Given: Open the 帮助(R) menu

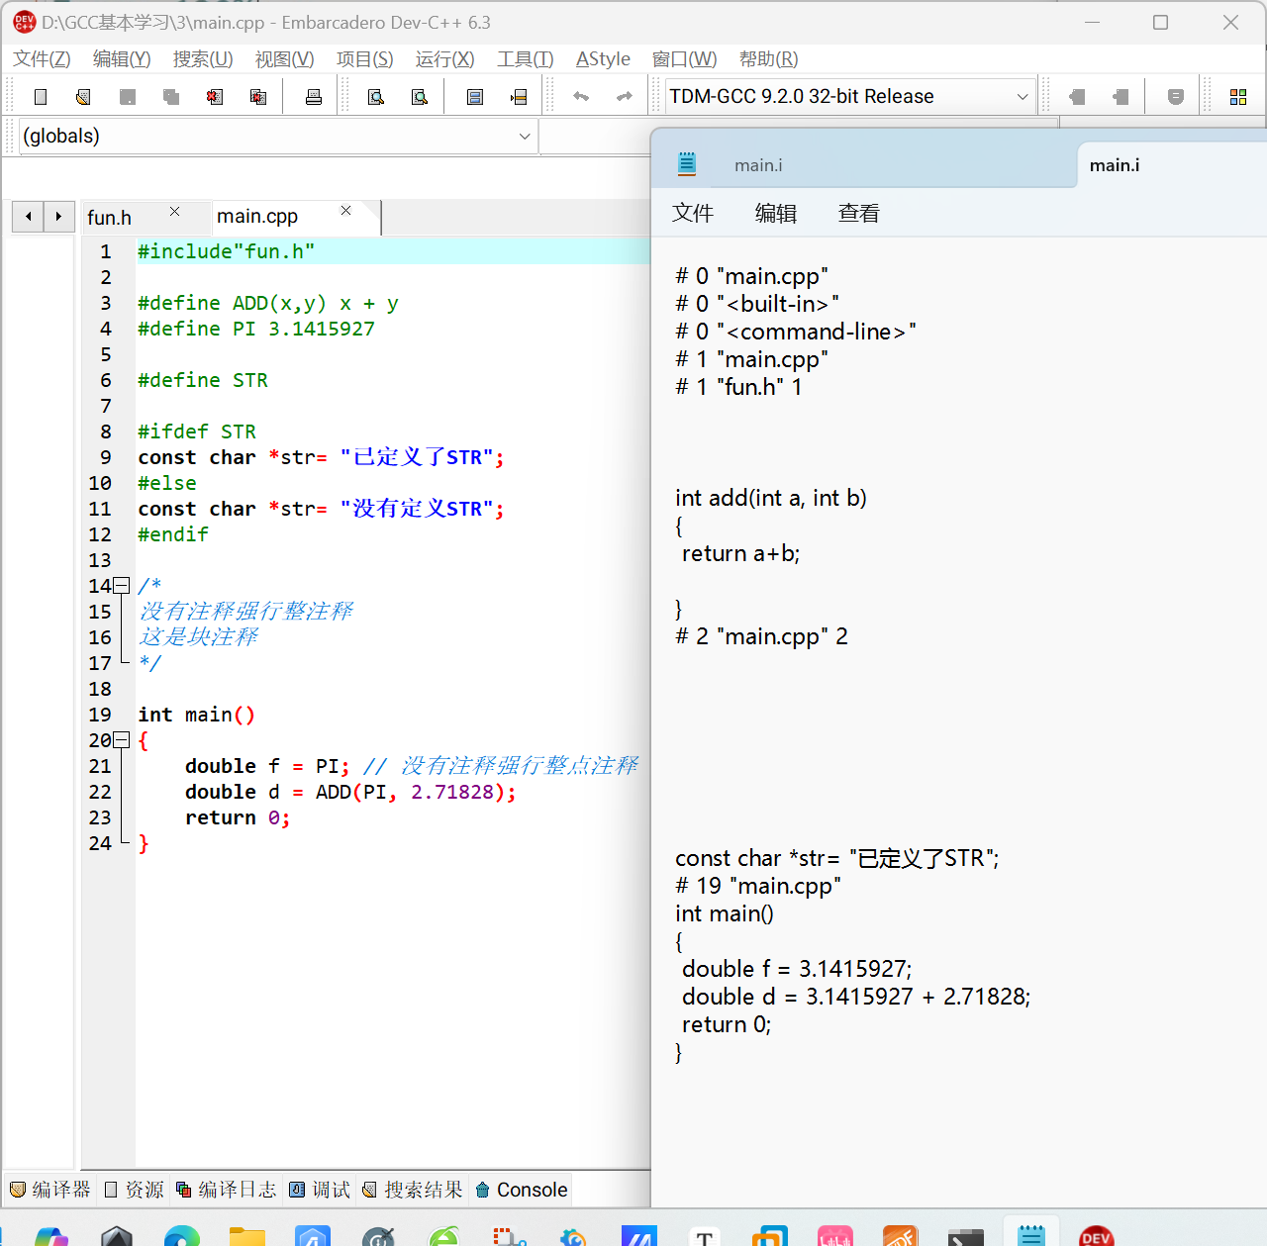Looking at the screenshot, I should (769, 59).
